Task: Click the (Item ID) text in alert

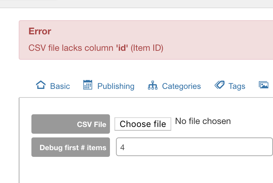Action: coord(147,48)
